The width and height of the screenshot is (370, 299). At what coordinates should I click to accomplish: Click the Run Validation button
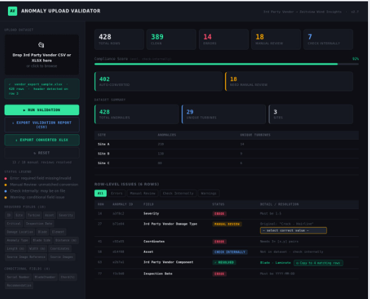[x=42, y=110]
